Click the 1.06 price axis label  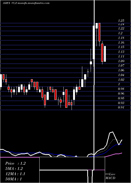(121, 70)
